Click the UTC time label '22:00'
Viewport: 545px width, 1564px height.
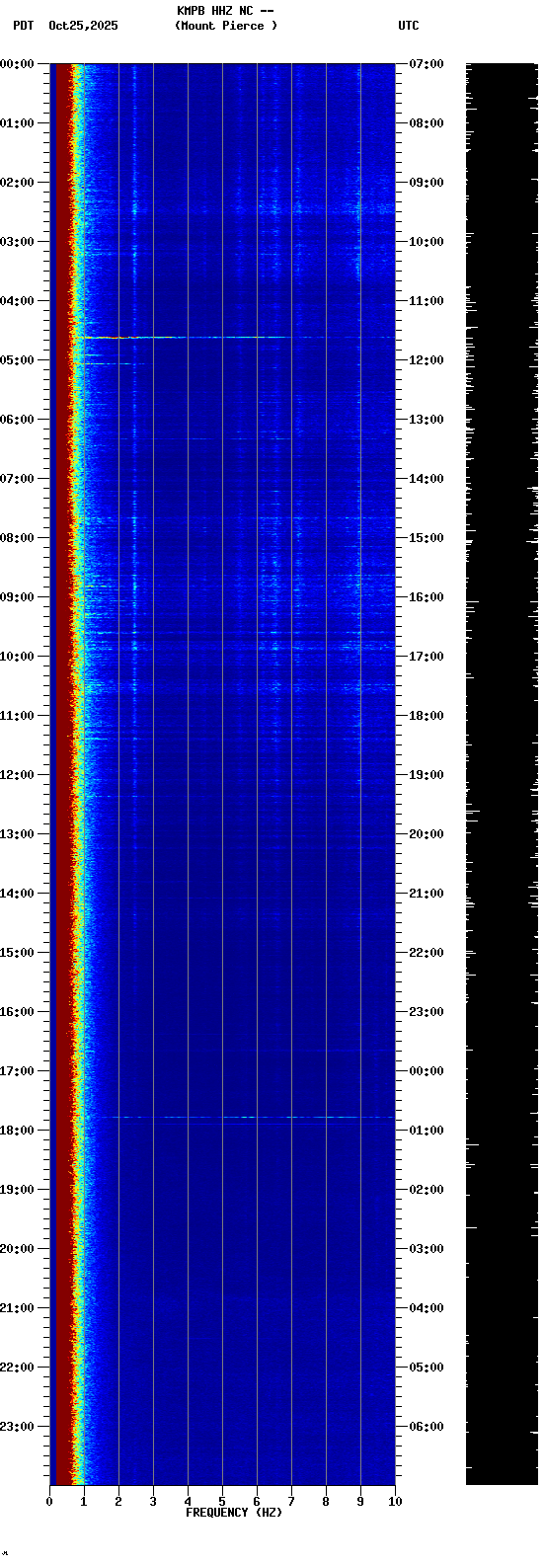(427, 953)
